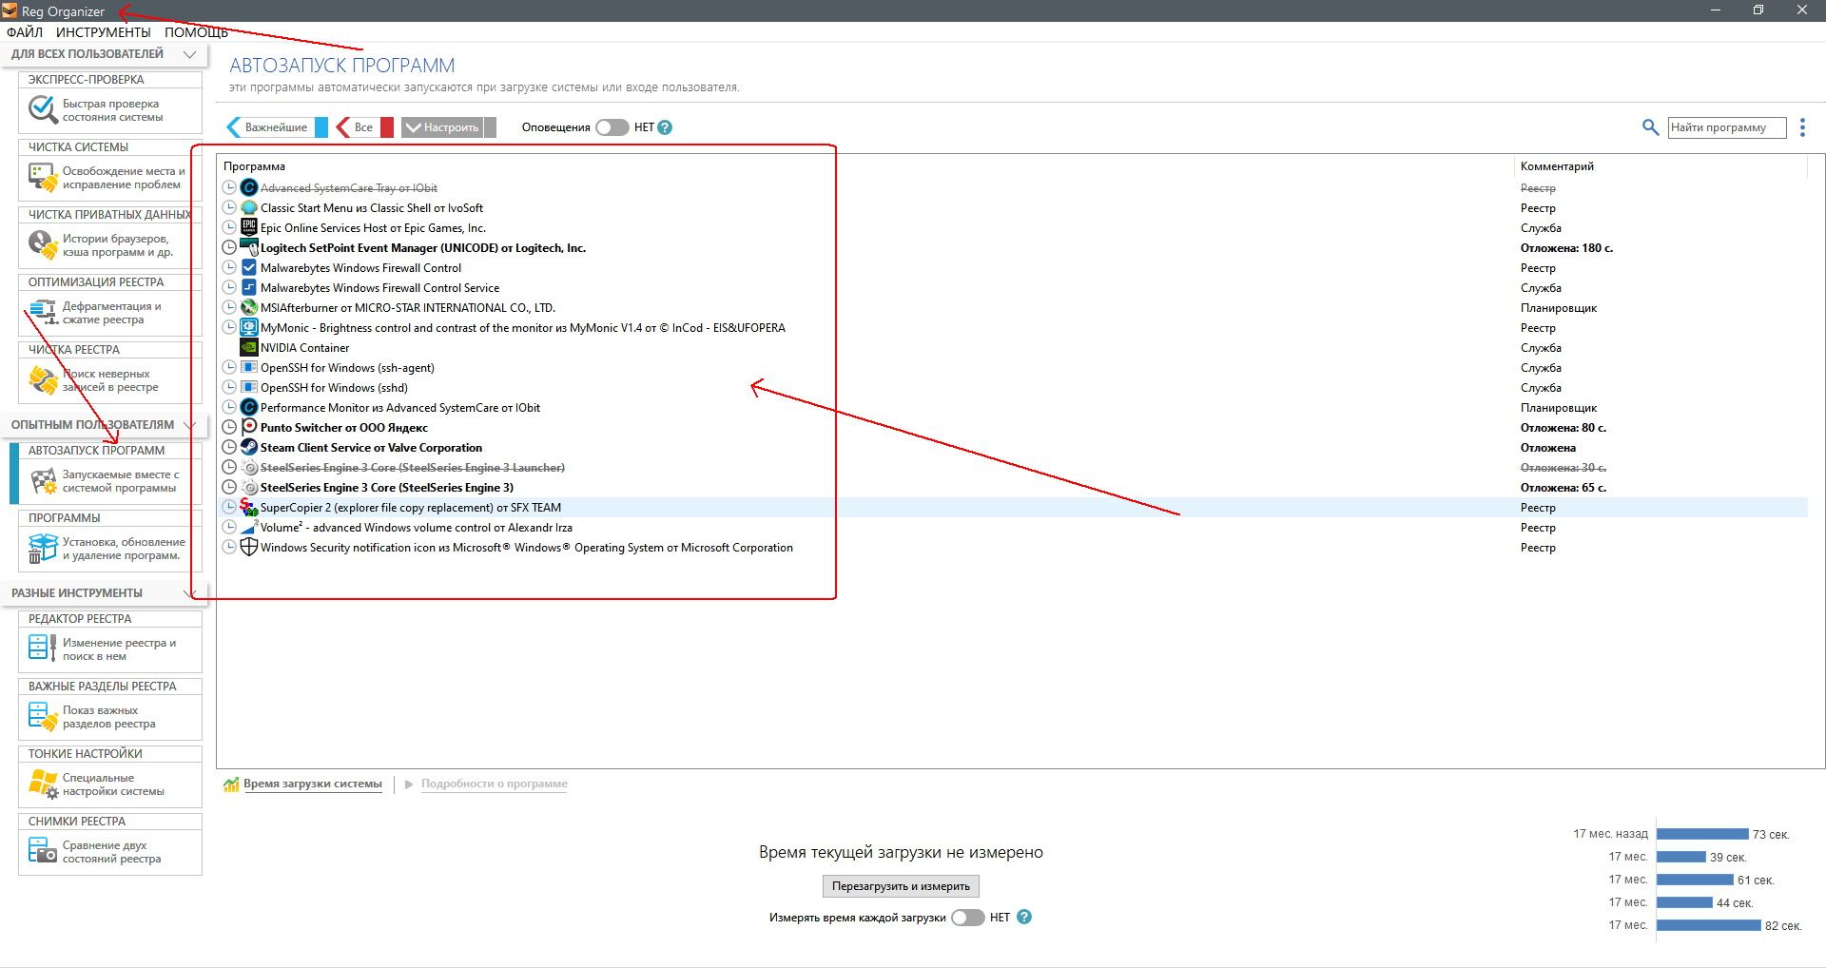Click the 73 сек. boot time bar
This screenshot has height=968, width=1826.
click(x=1702, y=834)
